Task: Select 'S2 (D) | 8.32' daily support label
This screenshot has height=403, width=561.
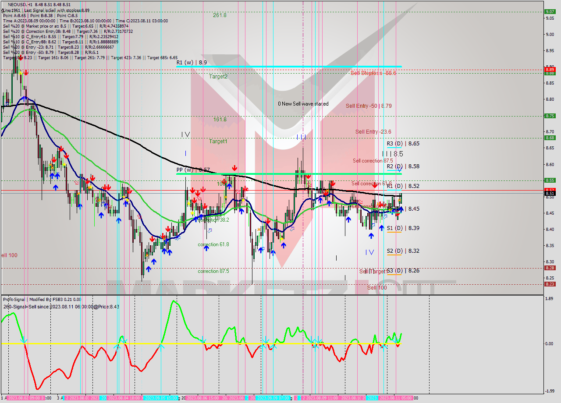Action: point(403,251)
